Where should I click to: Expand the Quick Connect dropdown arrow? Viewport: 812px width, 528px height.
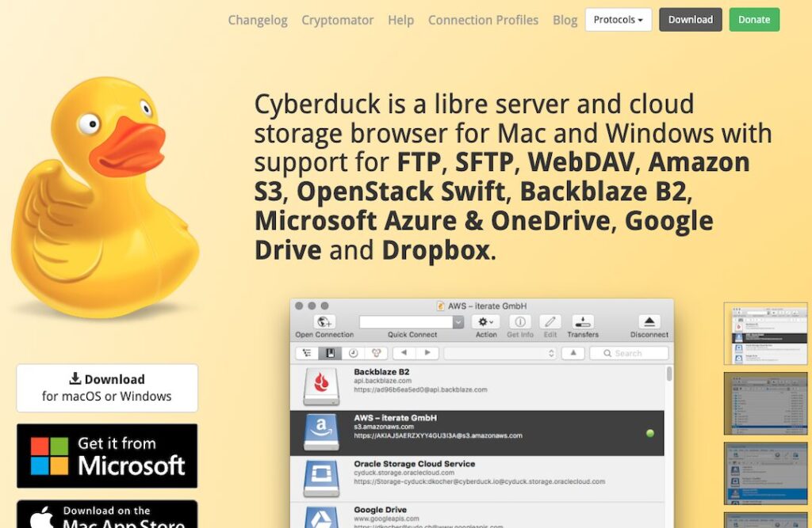[458, 322]
